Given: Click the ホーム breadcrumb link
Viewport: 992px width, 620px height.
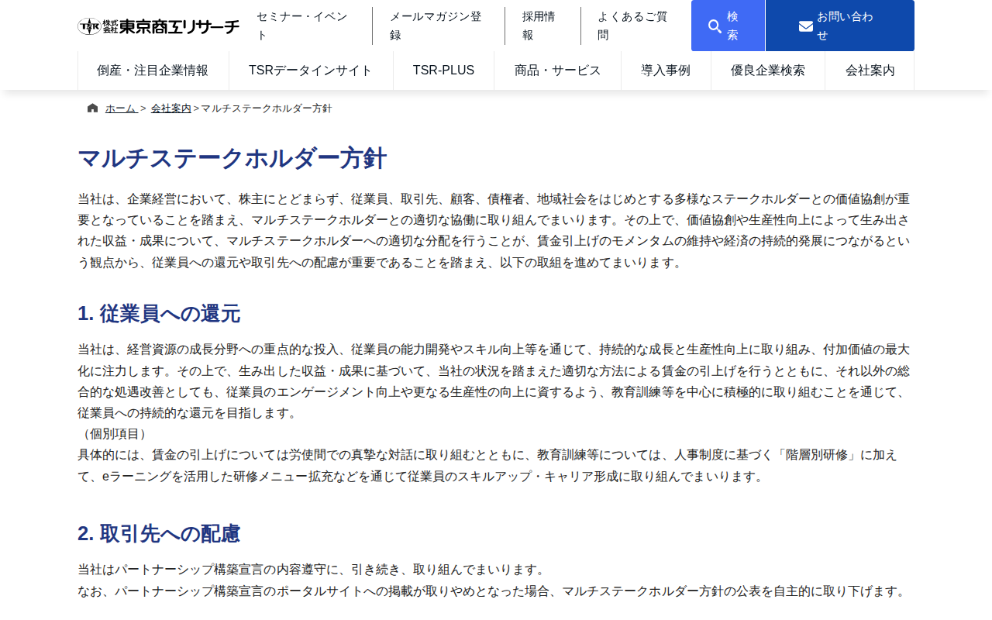Looking at the screenshot, I should [120, 108].
